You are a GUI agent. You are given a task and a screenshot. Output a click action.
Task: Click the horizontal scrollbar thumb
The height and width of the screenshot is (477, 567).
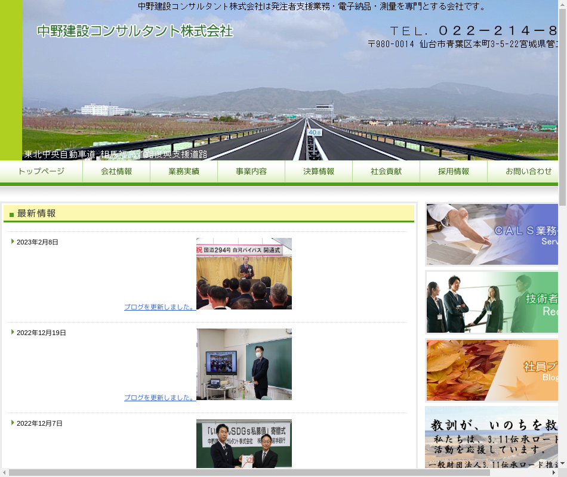[x=249, y=473]
